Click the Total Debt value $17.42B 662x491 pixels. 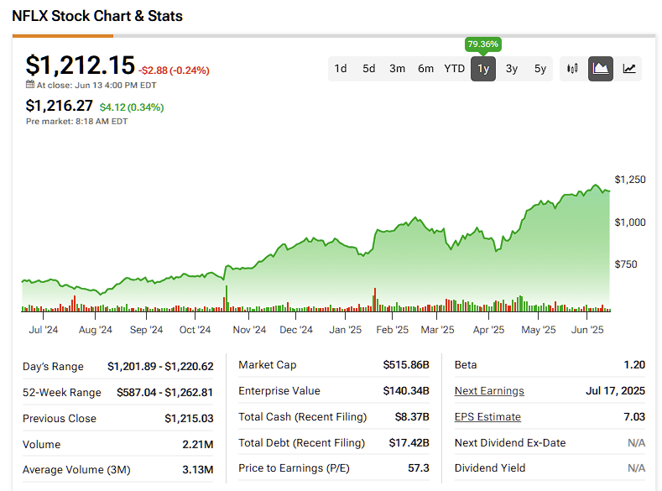(409, 442)
